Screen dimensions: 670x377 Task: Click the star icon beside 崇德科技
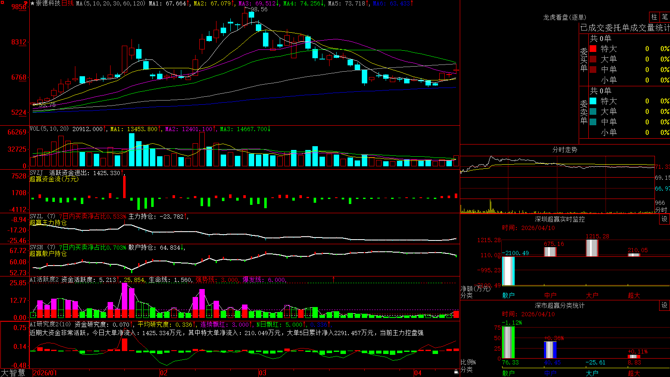coord(32,3)
